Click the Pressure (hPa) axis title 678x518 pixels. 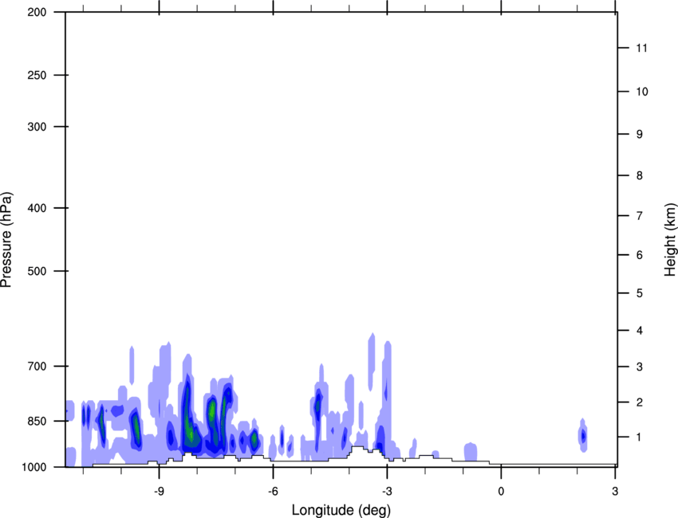point(6,239)
